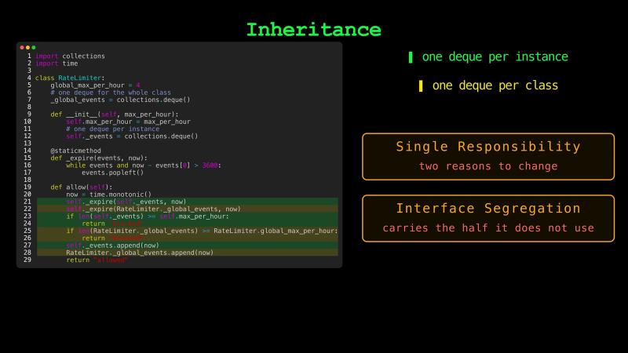
Task: Click the "one deque per class" legend label
Action: click(495, 86)
